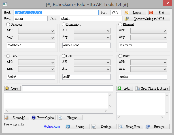Open the Element API dropdown
Viewport: 174px width, 135px height.
(x=149, y=31)
